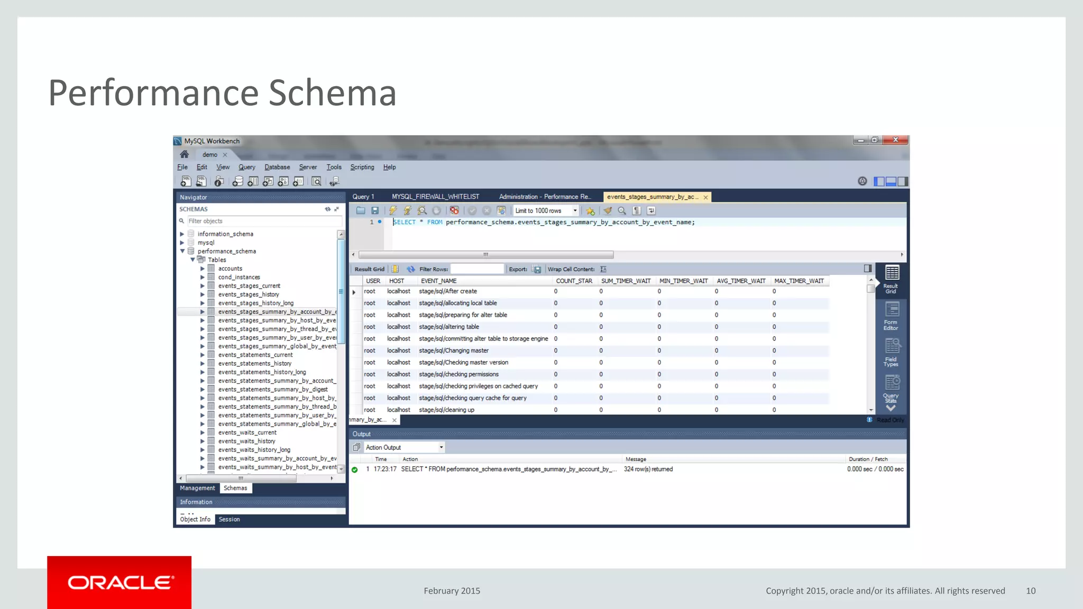Expand the events_waits_current table

point(203,432)
